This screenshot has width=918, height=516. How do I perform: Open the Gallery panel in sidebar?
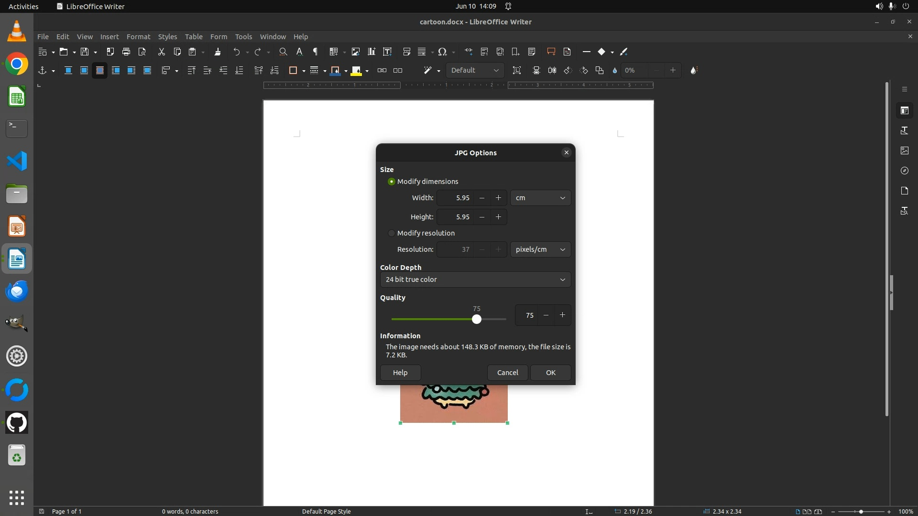point(905,150)
